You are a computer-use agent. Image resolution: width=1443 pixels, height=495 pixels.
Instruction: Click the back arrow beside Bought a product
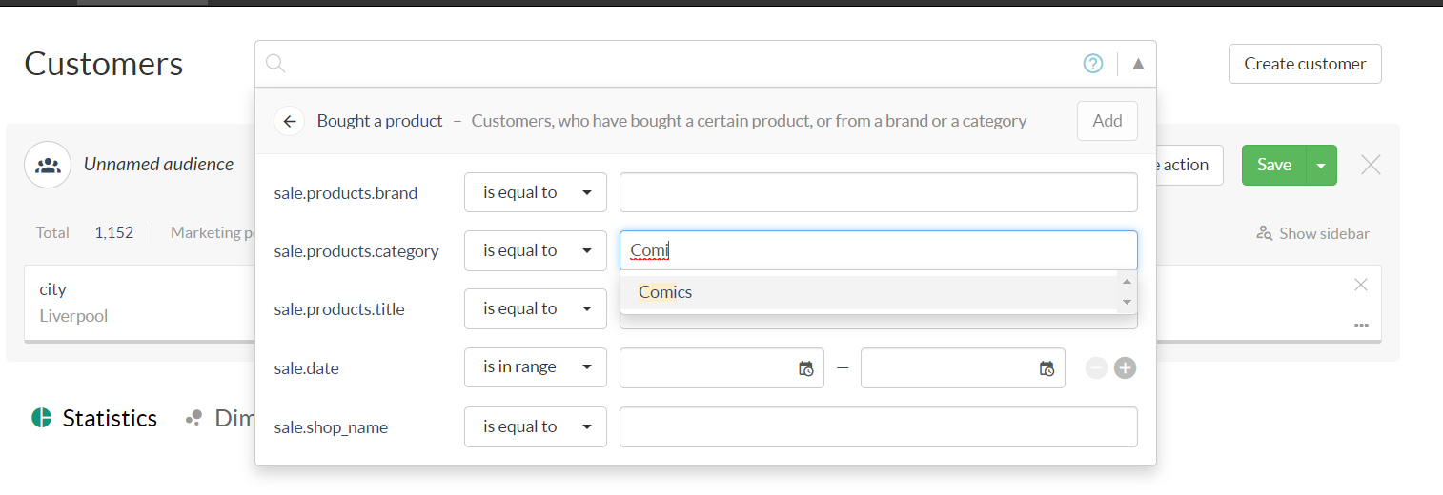coord(290,121)
